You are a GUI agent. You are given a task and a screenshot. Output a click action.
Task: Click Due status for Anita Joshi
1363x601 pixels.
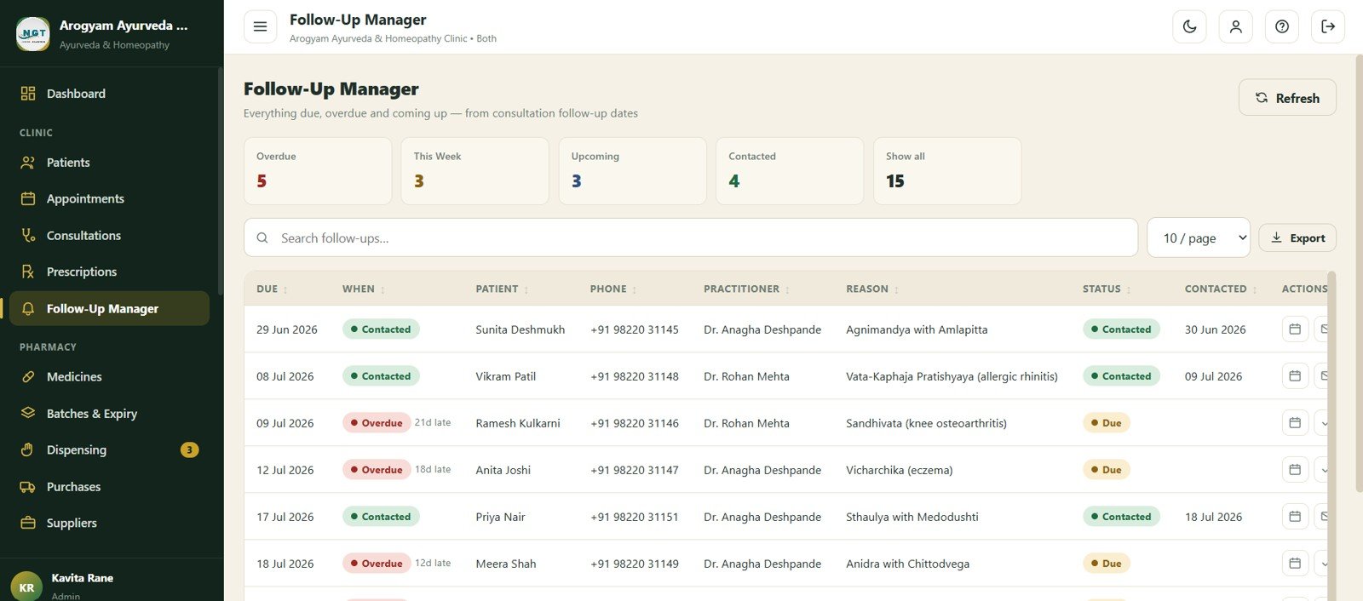click(x=1107, y=470)
